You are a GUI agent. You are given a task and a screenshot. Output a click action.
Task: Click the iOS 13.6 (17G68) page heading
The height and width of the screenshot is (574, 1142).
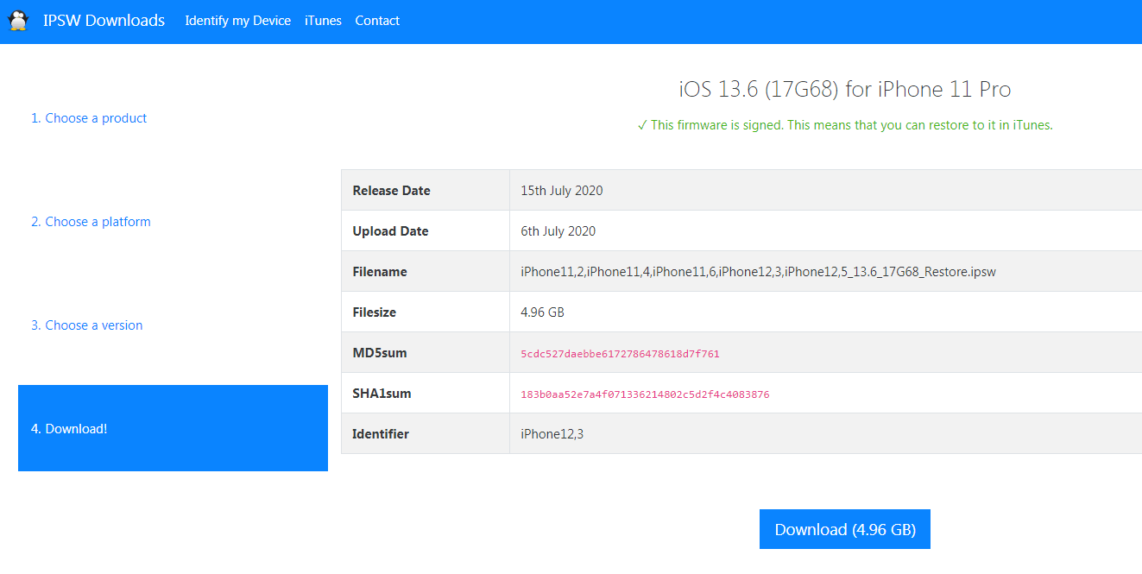844,89
